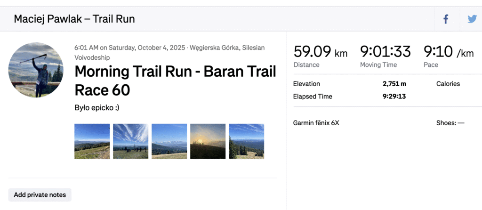Open second photo with streaky clouds
This screenshot has height=210, width=482.
[x=130, y=141]
